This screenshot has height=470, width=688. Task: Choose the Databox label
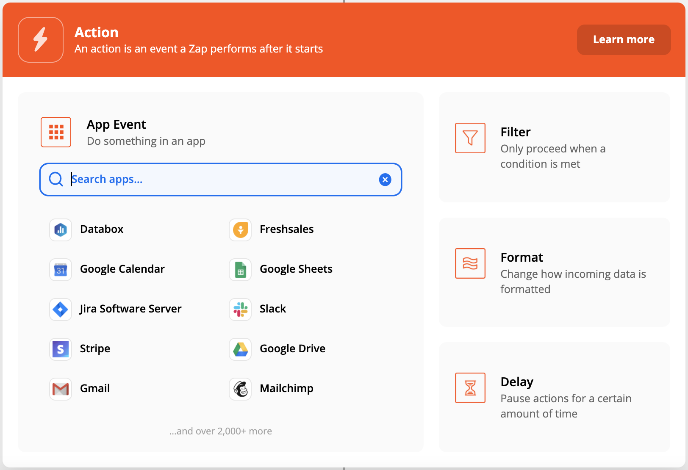point(102,229)
